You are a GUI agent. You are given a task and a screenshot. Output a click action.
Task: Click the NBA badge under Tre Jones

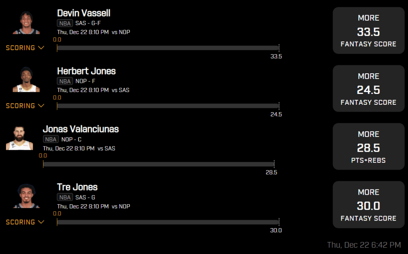pos(65,197)
